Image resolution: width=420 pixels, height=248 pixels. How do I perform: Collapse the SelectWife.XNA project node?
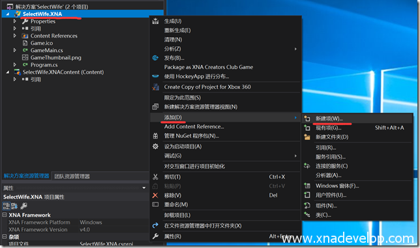8,14
